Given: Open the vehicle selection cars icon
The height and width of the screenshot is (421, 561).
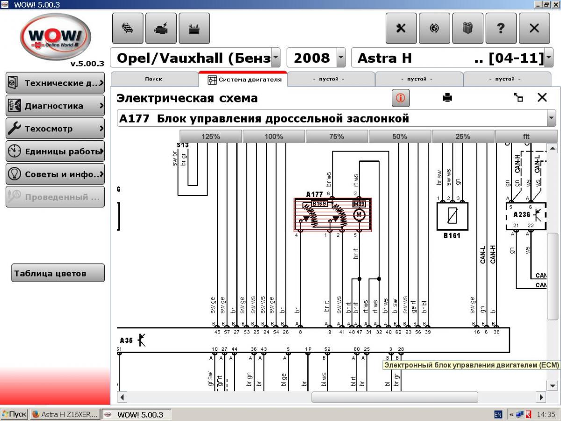Looking at the screenshot, I should (128, 28).
